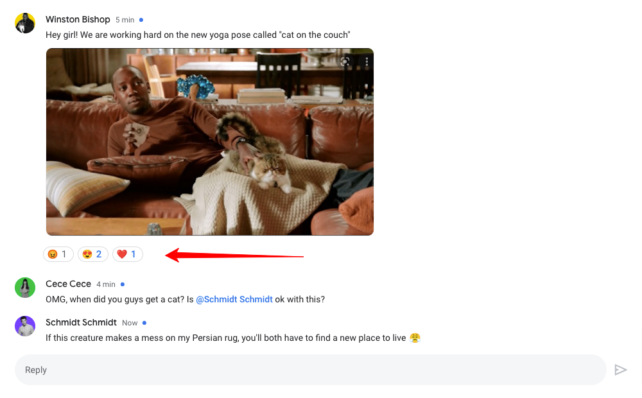The height and width of the screenshot is (398, 642).
Task: Click the Now timestamp on Schmidt's message
Action: (x=130, y=323)
